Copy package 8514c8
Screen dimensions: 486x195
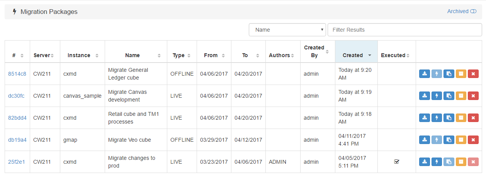[x=449, y=74]
